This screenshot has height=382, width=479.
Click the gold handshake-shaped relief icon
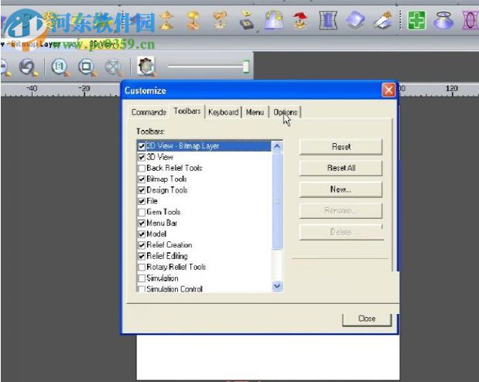220,20
